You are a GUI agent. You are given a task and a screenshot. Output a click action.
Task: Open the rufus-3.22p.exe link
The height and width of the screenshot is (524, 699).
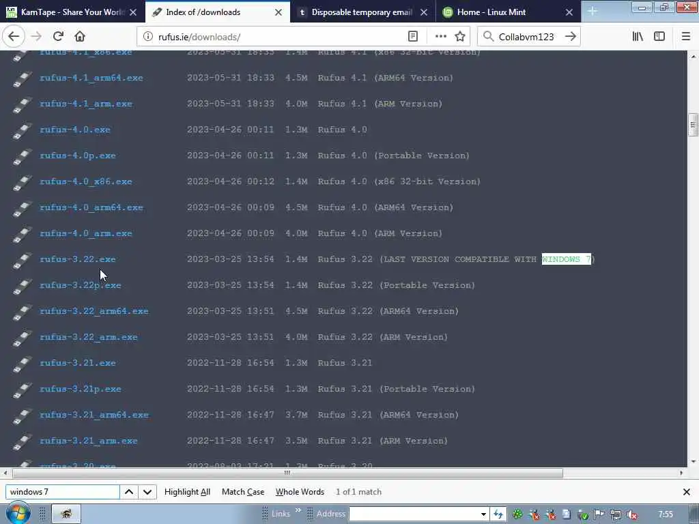pyautogui.click(x=81, y=285)
